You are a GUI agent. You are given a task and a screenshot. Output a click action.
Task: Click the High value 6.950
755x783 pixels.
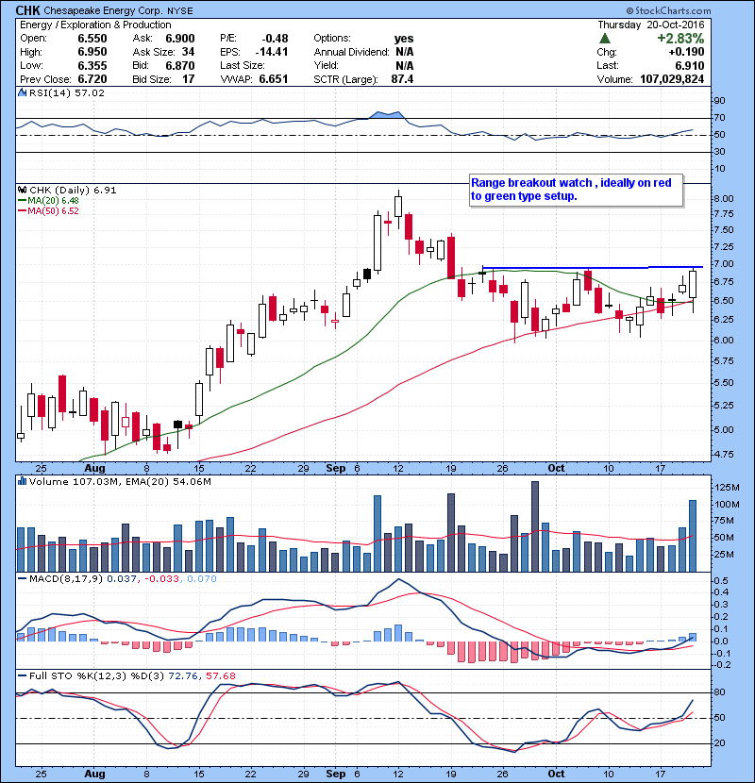tap(92, 52)
